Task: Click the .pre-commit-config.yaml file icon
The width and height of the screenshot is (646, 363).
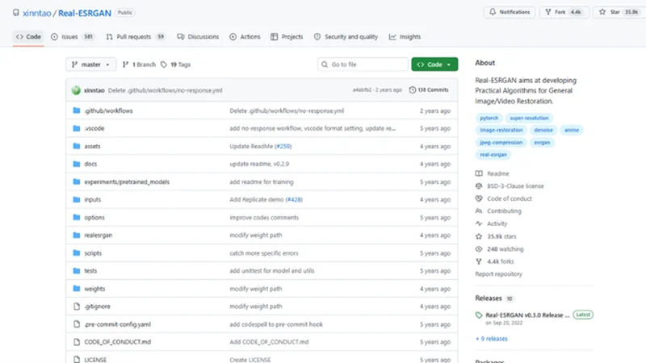Action: tap(76, 324)
